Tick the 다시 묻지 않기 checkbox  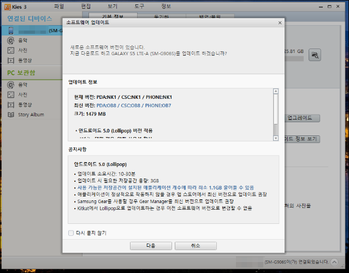click(71, 233)
